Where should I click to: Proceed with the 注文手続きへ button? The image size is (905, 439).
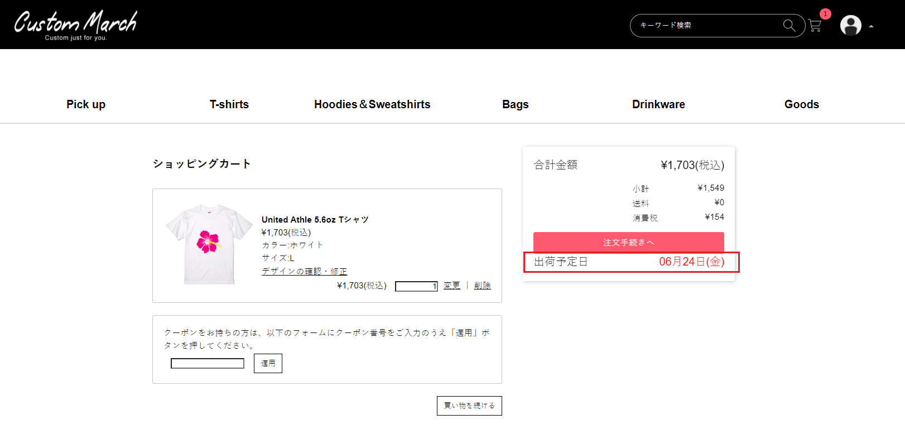(x=629, y=242)
